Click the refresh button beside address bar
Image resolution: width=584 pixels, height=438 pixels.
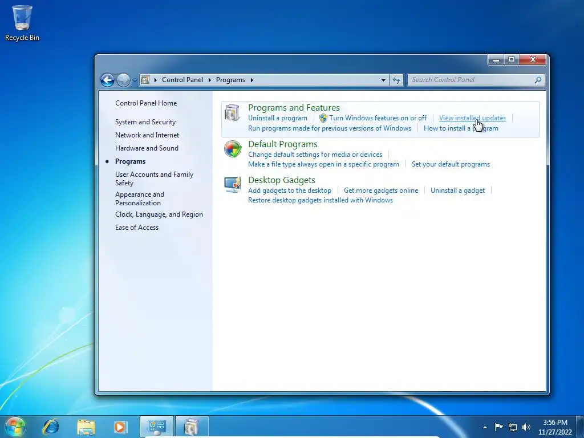396,80
